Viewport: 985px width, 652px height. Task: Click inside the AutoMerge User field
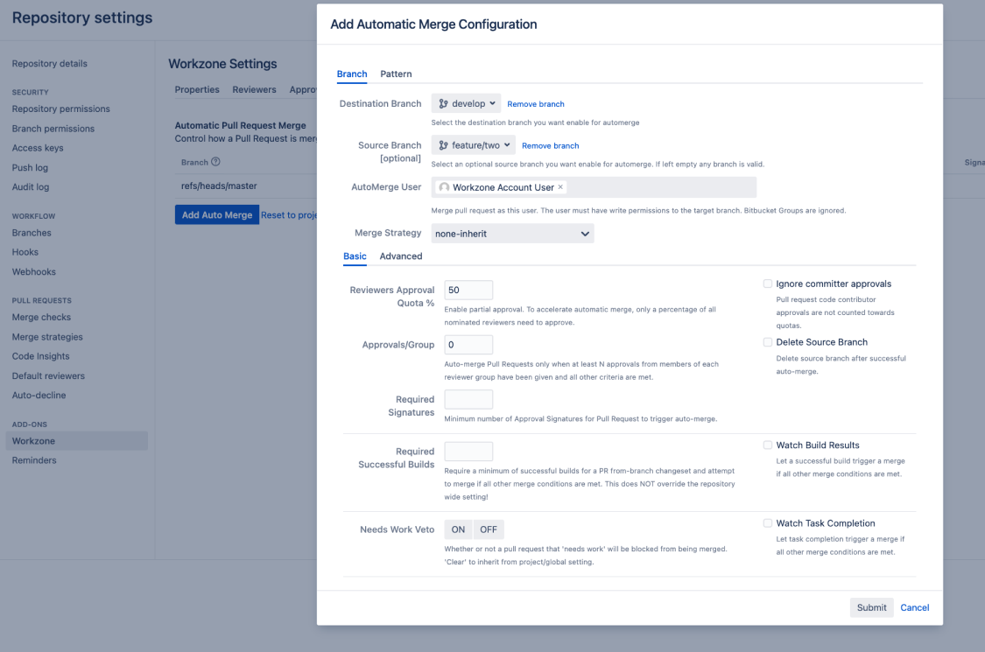click(x=594, y=187)
